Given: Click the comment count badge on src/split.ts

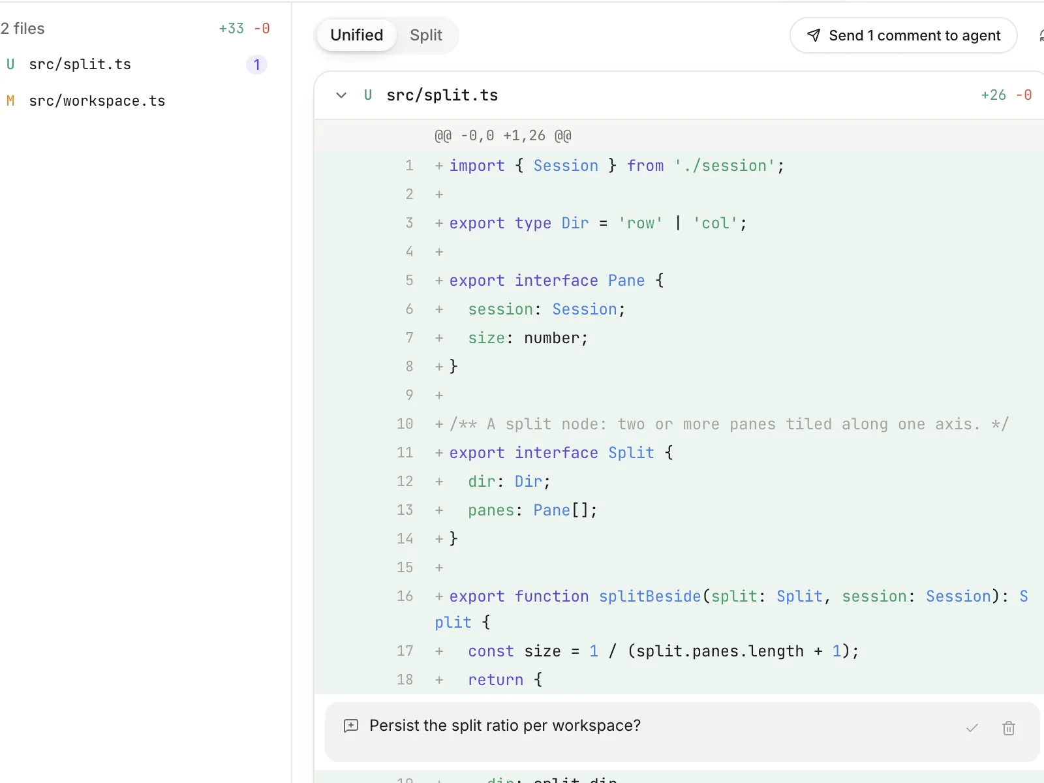Looking at the screenshot, I should coord(256,65).
